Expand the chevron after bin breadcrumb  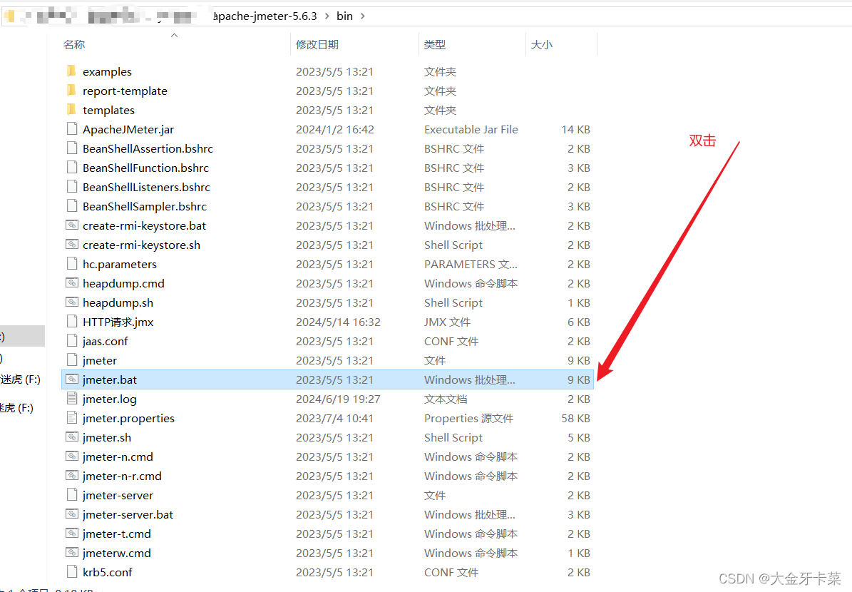pyautogui.click(x=362, y=16)
